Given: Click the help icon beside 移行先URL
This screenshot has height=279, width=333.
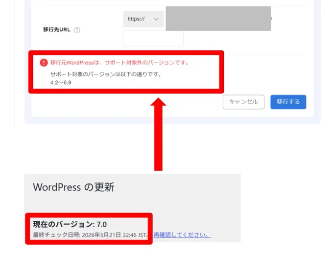Looking at the screenshot, I should click(x=77, y=30).
